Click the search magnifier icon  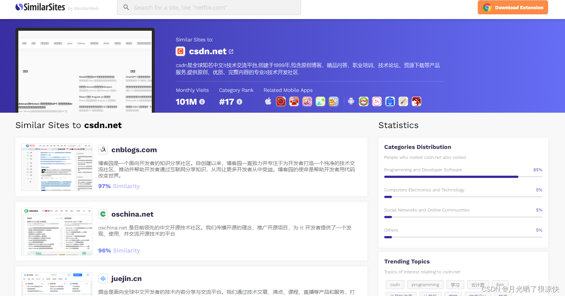tap(126, 7)
